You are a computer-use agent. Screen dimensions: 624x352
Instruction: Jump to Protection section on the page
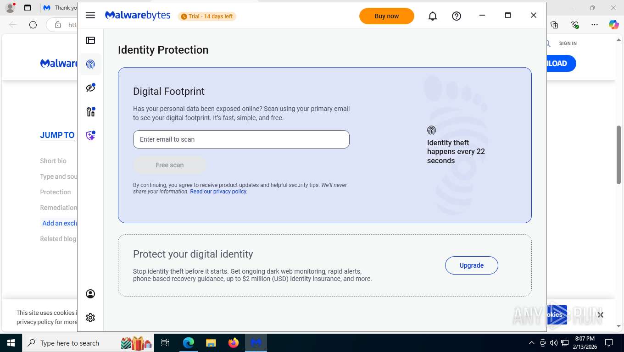[56, 192]
